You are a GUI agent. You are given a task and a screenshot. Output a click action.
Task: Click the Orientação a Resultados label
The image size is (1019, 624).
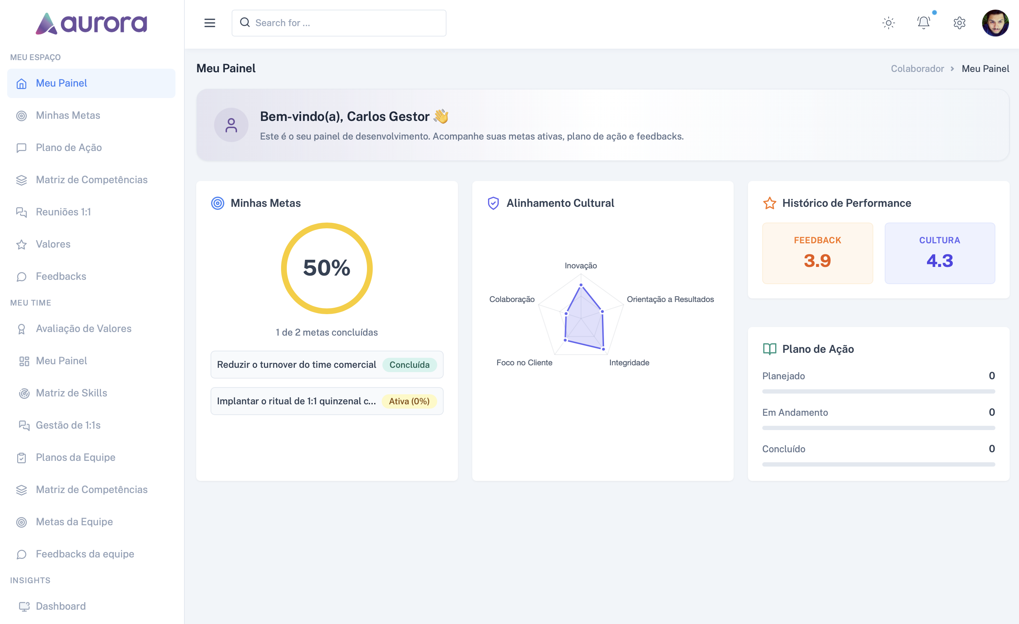[x=670, y=299]
